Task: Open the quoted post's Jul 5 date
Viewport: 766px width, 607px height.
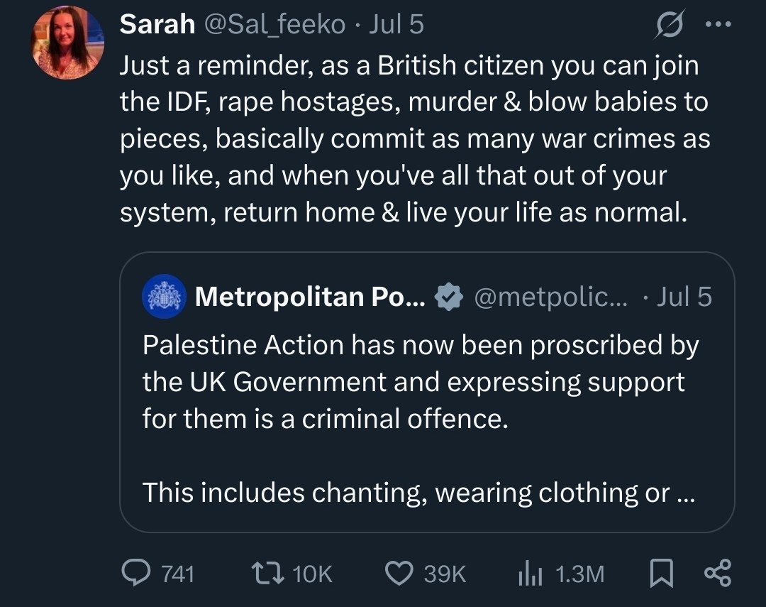Action: point(684,297)
